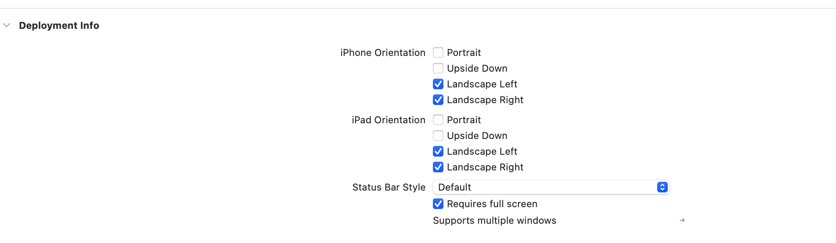Uncheck Landscape Right under iPhone Orientation

point(438,100)
